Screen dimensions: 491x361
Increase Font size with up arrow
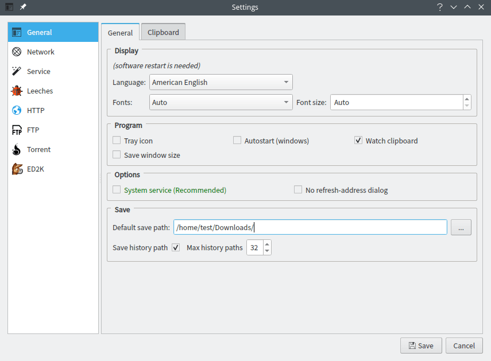(x=467, y=99)
